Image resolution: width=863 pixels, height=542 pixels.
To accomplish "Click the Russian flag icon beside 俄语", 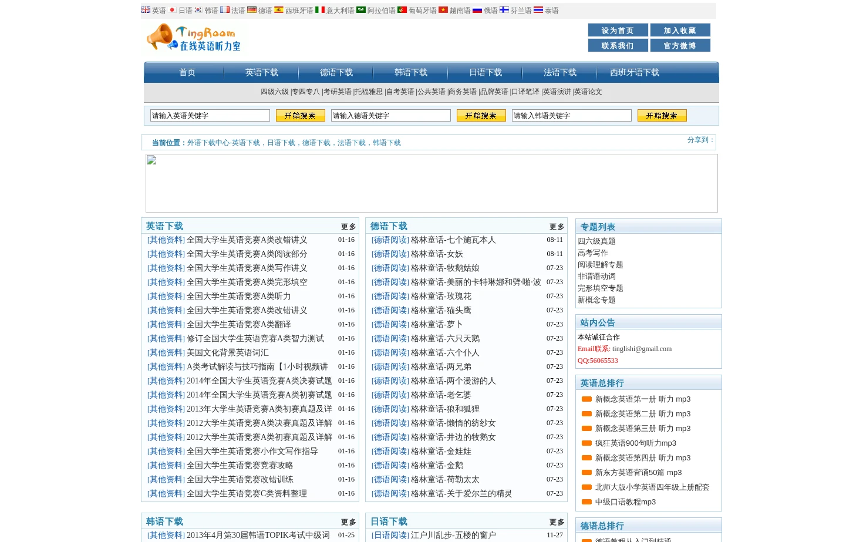I will coord(477,10).
